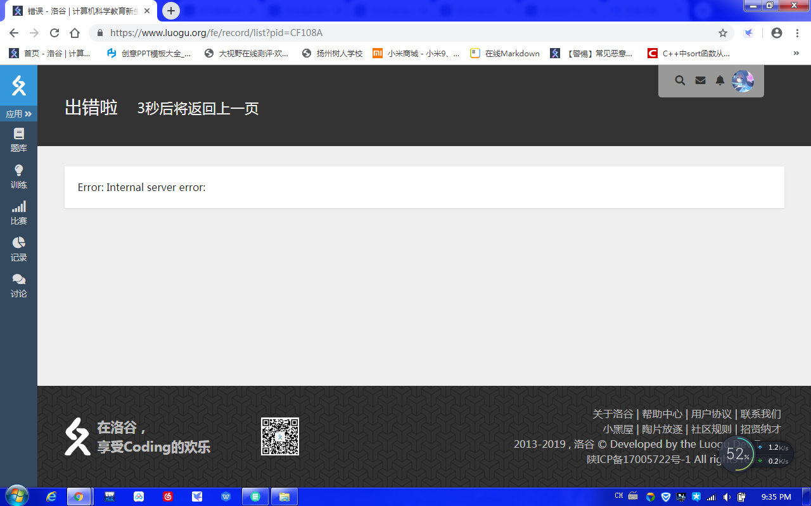Select the 错误 - 洛谷 browser tab
This screenshot has width=811, height=506.
click(80, 11)
